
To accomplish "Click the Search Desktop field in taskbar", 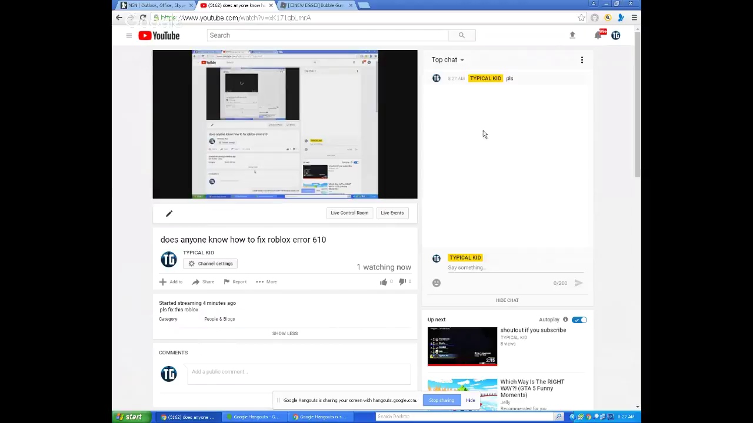I will pyautogui.click(x=465, y=417).
